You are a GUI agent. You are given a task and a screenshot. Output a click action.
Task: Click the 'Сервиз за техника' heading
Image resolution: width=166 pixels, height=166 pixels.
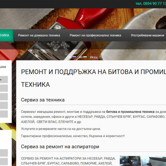tap(43, 100)
